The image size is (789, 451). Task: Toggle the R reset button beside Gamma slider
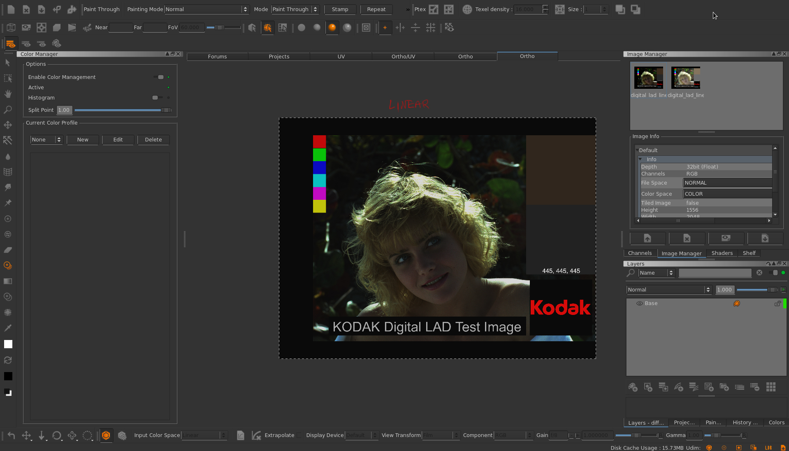(x=744, y=435)
